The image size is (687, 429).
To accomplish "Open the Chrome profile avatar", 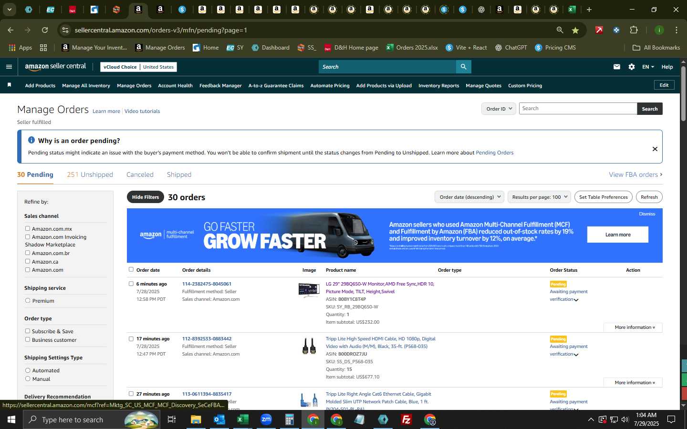I will (659, 30).
